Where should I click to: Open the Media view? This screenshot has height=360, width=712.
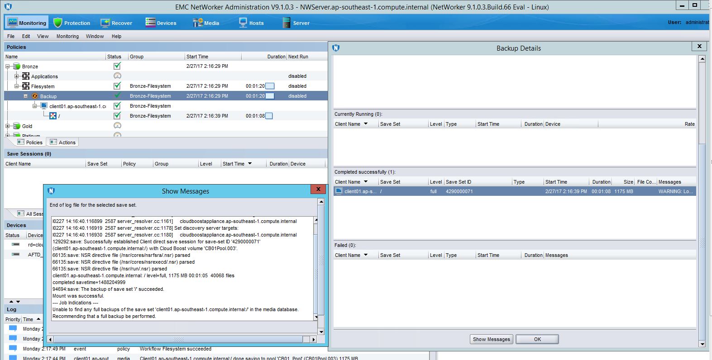(x=206, y=23)
